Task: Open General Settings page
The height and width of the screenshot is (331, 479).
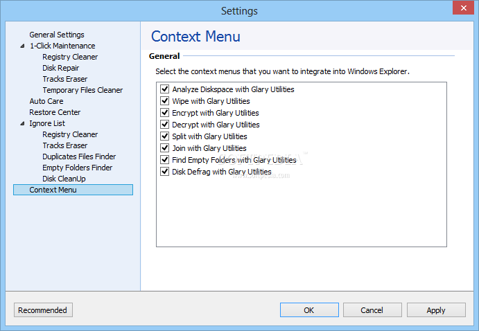Action: point(57,35)
